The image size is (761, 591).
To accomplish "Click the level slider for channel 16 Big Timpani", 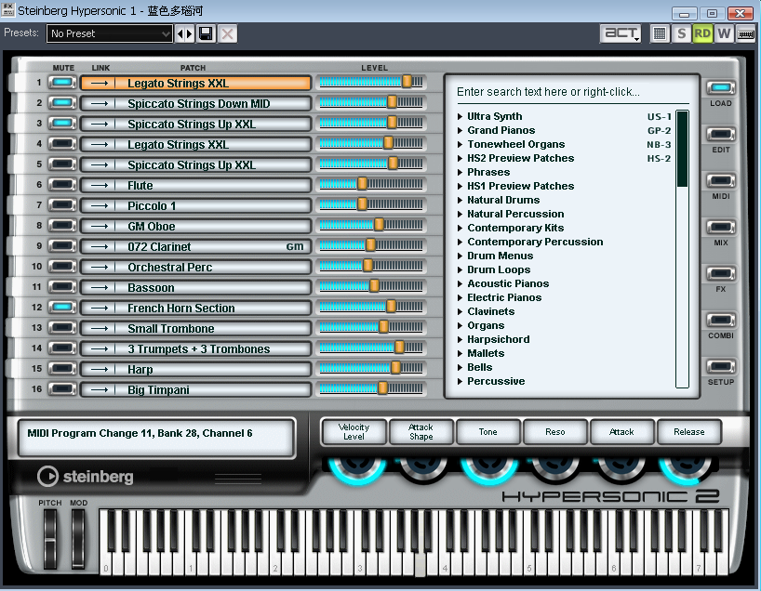I will click(371, 389).
